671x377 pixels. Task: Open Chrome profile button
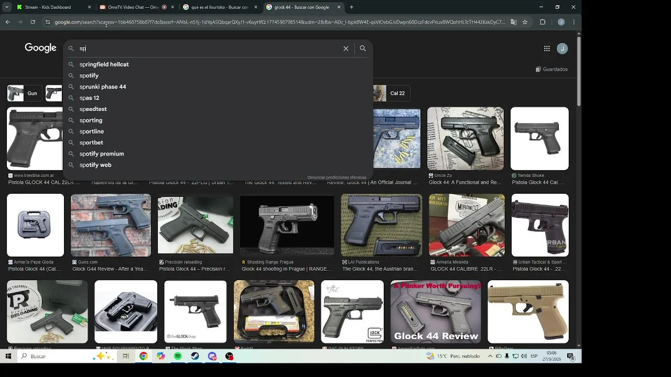click(561, 22)
